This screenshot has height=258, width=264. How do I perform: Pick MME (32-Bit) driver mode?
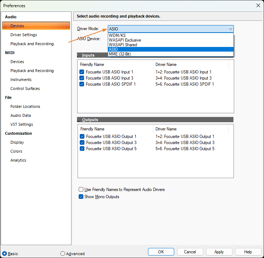pyautogui.click(x=171, y=54)
